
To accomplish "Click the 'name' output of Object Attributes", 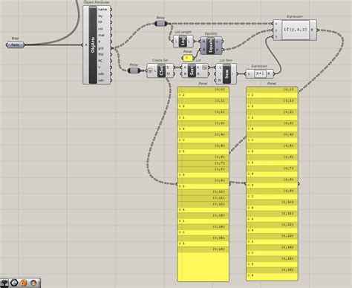I will click(102, 10).
